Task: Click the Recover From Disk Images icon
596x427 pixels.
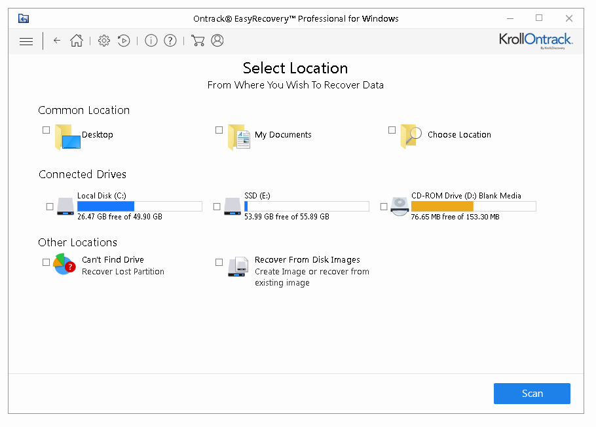Action: pos(238,266)
